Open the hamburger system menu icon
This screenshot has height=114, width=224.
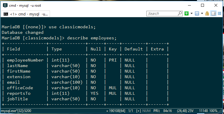click(220, 13)
